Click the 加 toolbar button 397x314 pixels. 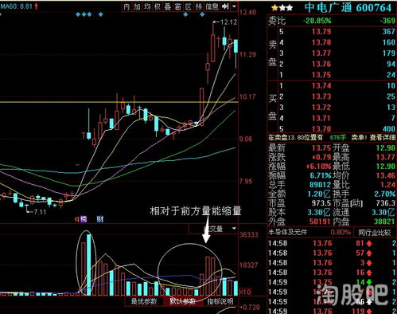click(137, 6)
